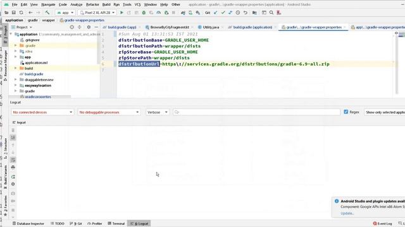Toggle Logcat scroll to end icon
Image resolution: width=405 pixels, height=227 pixels.
click(13, 137)
